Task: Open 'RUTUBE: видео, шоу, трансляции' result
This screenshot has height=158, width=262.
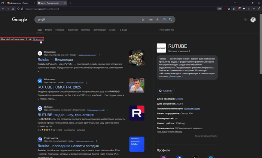Action: [66, 115]
